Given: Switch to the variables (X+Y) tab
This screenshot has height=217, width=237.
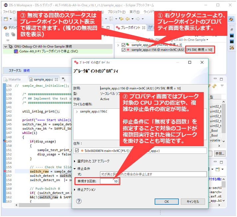Looking at the screenshot, I should [150, 27].
